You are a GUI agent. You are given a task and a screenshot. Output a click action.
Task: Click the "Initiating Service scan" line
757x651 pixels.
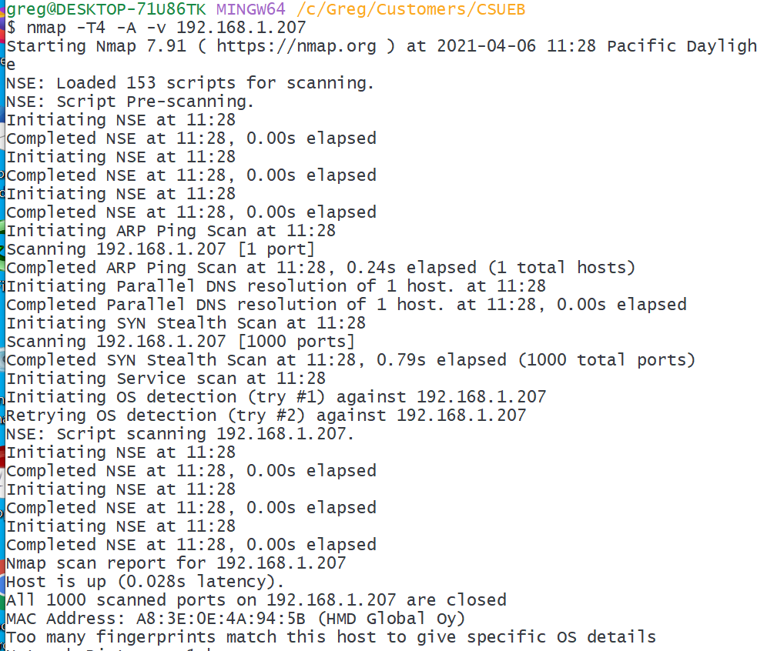click(x=166, y=379)
